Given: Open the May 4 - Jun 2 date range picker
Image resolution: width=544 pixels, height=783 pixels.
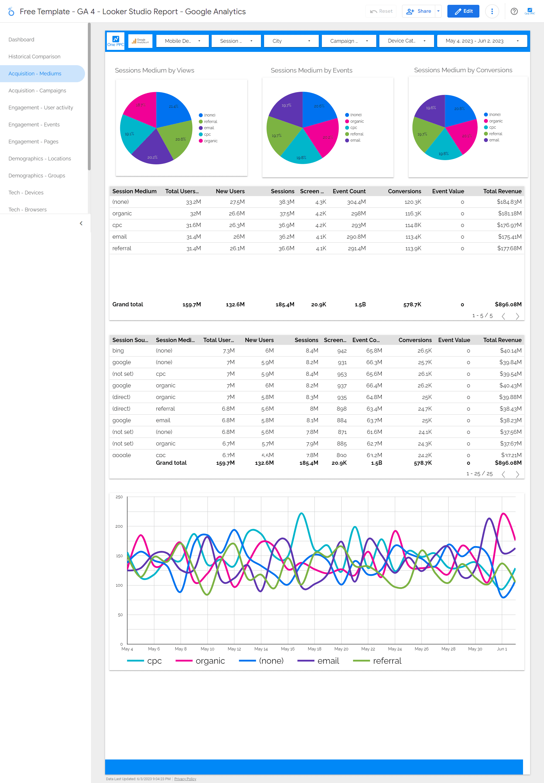Looking at the screenshot, I should (482, 41).
